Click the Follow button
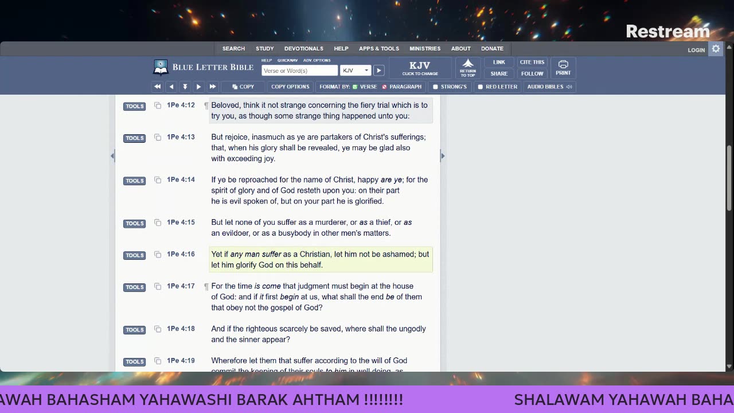734x413 pixels. pos(532,73)
